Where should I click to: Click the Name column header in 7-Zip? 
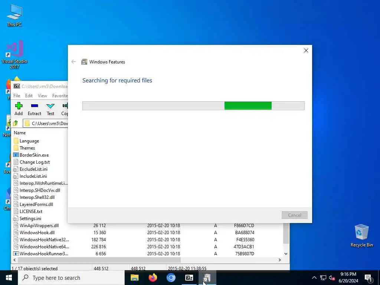pyautogui.click(x=20, y=133)
